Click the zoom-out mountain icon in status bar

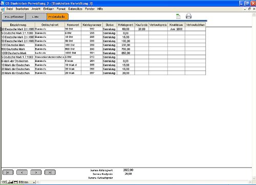coord(8,182)
